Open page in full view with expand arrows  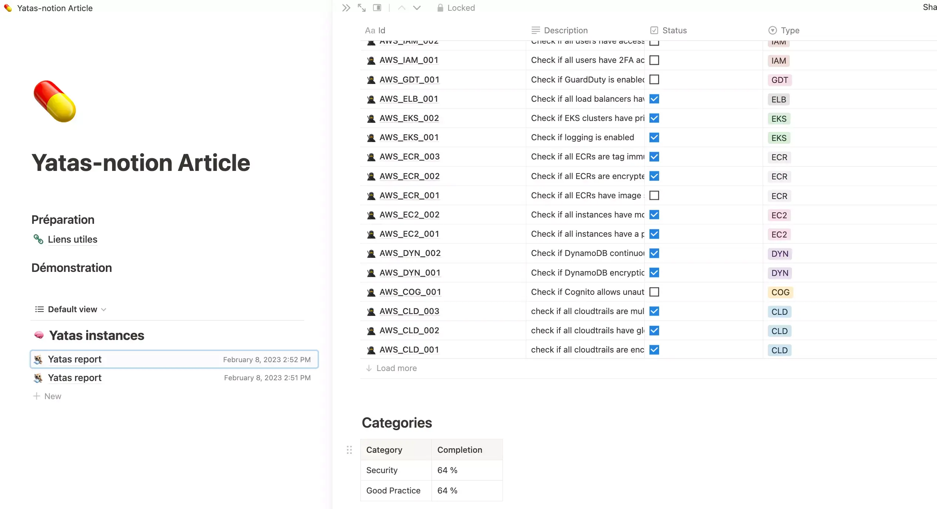coord(362,8)
